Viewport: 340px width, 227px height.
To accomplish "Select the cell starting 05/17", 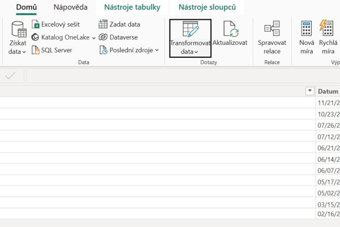I will pyautogui.click(x=328, y=182).
